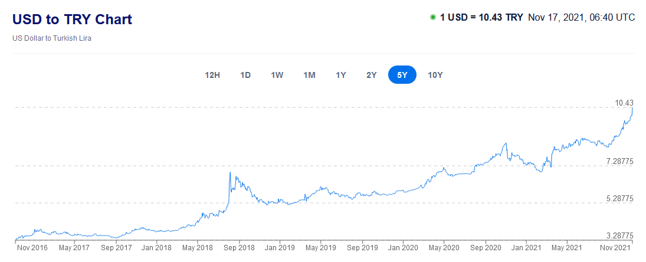
Task: Click the Nov 17, 2021 timestamp
Action: 581,18
